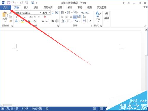The width and height of the screenshot is (148, 111).
Task: Center the paragraph text
Action: tap(67, 17)
